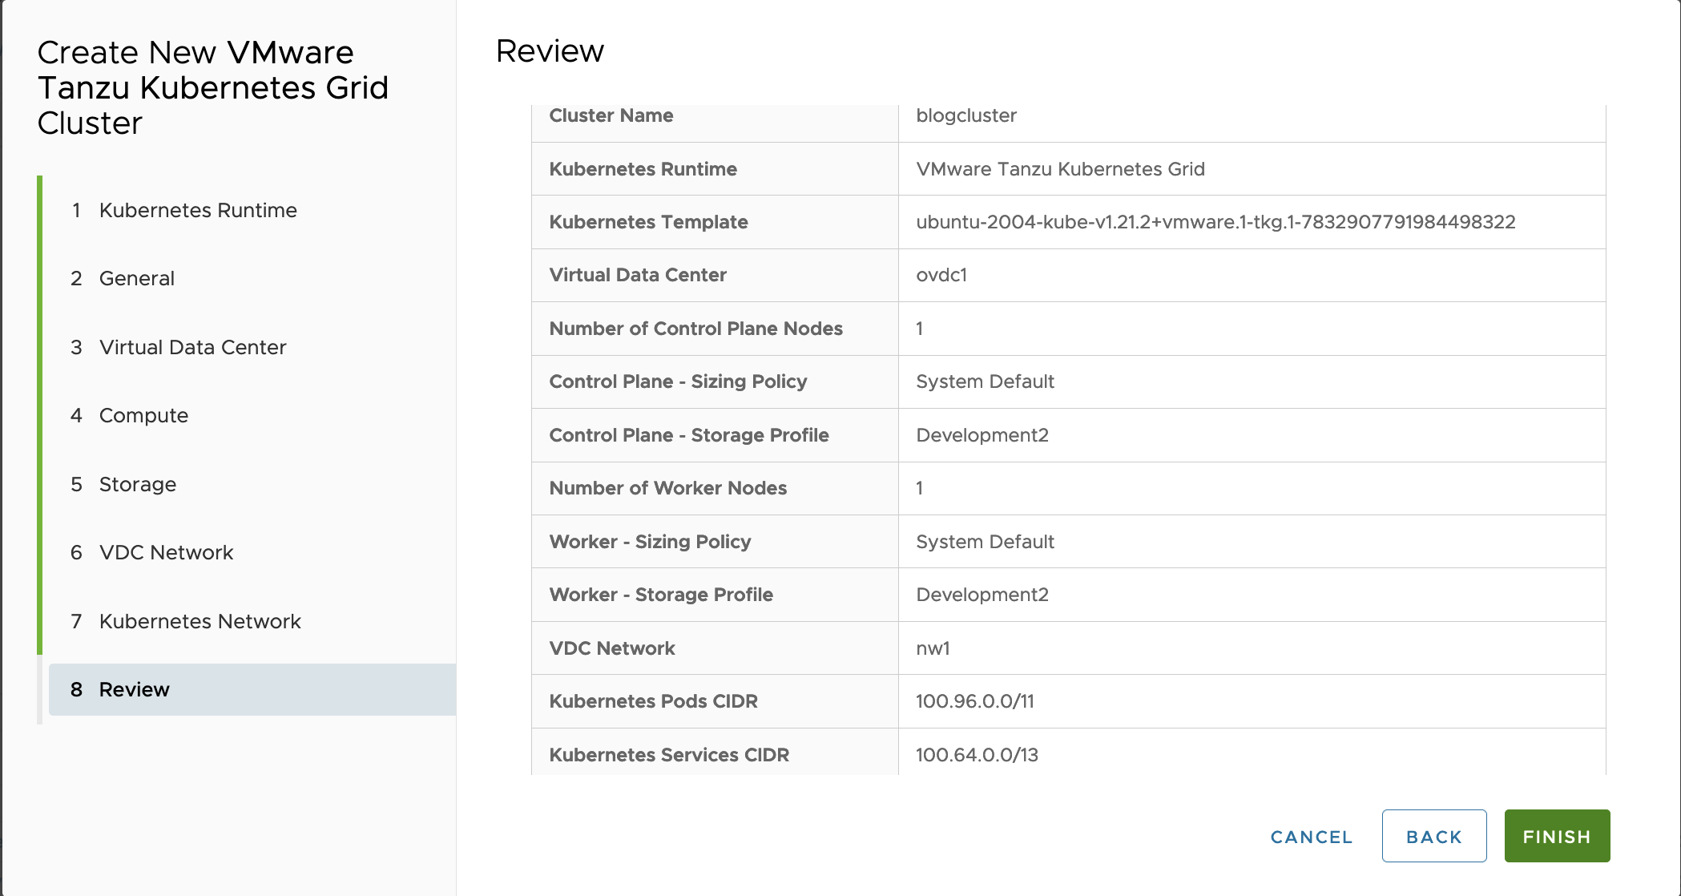
Task: Open step 2 General
Action: [136, 278]
